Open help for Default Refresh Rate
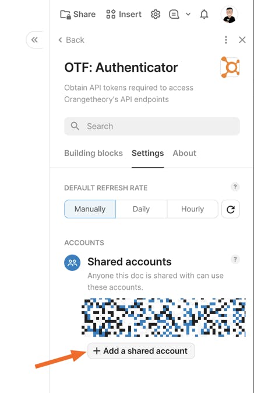The image size is (254, 393). (x=235, y=187)
